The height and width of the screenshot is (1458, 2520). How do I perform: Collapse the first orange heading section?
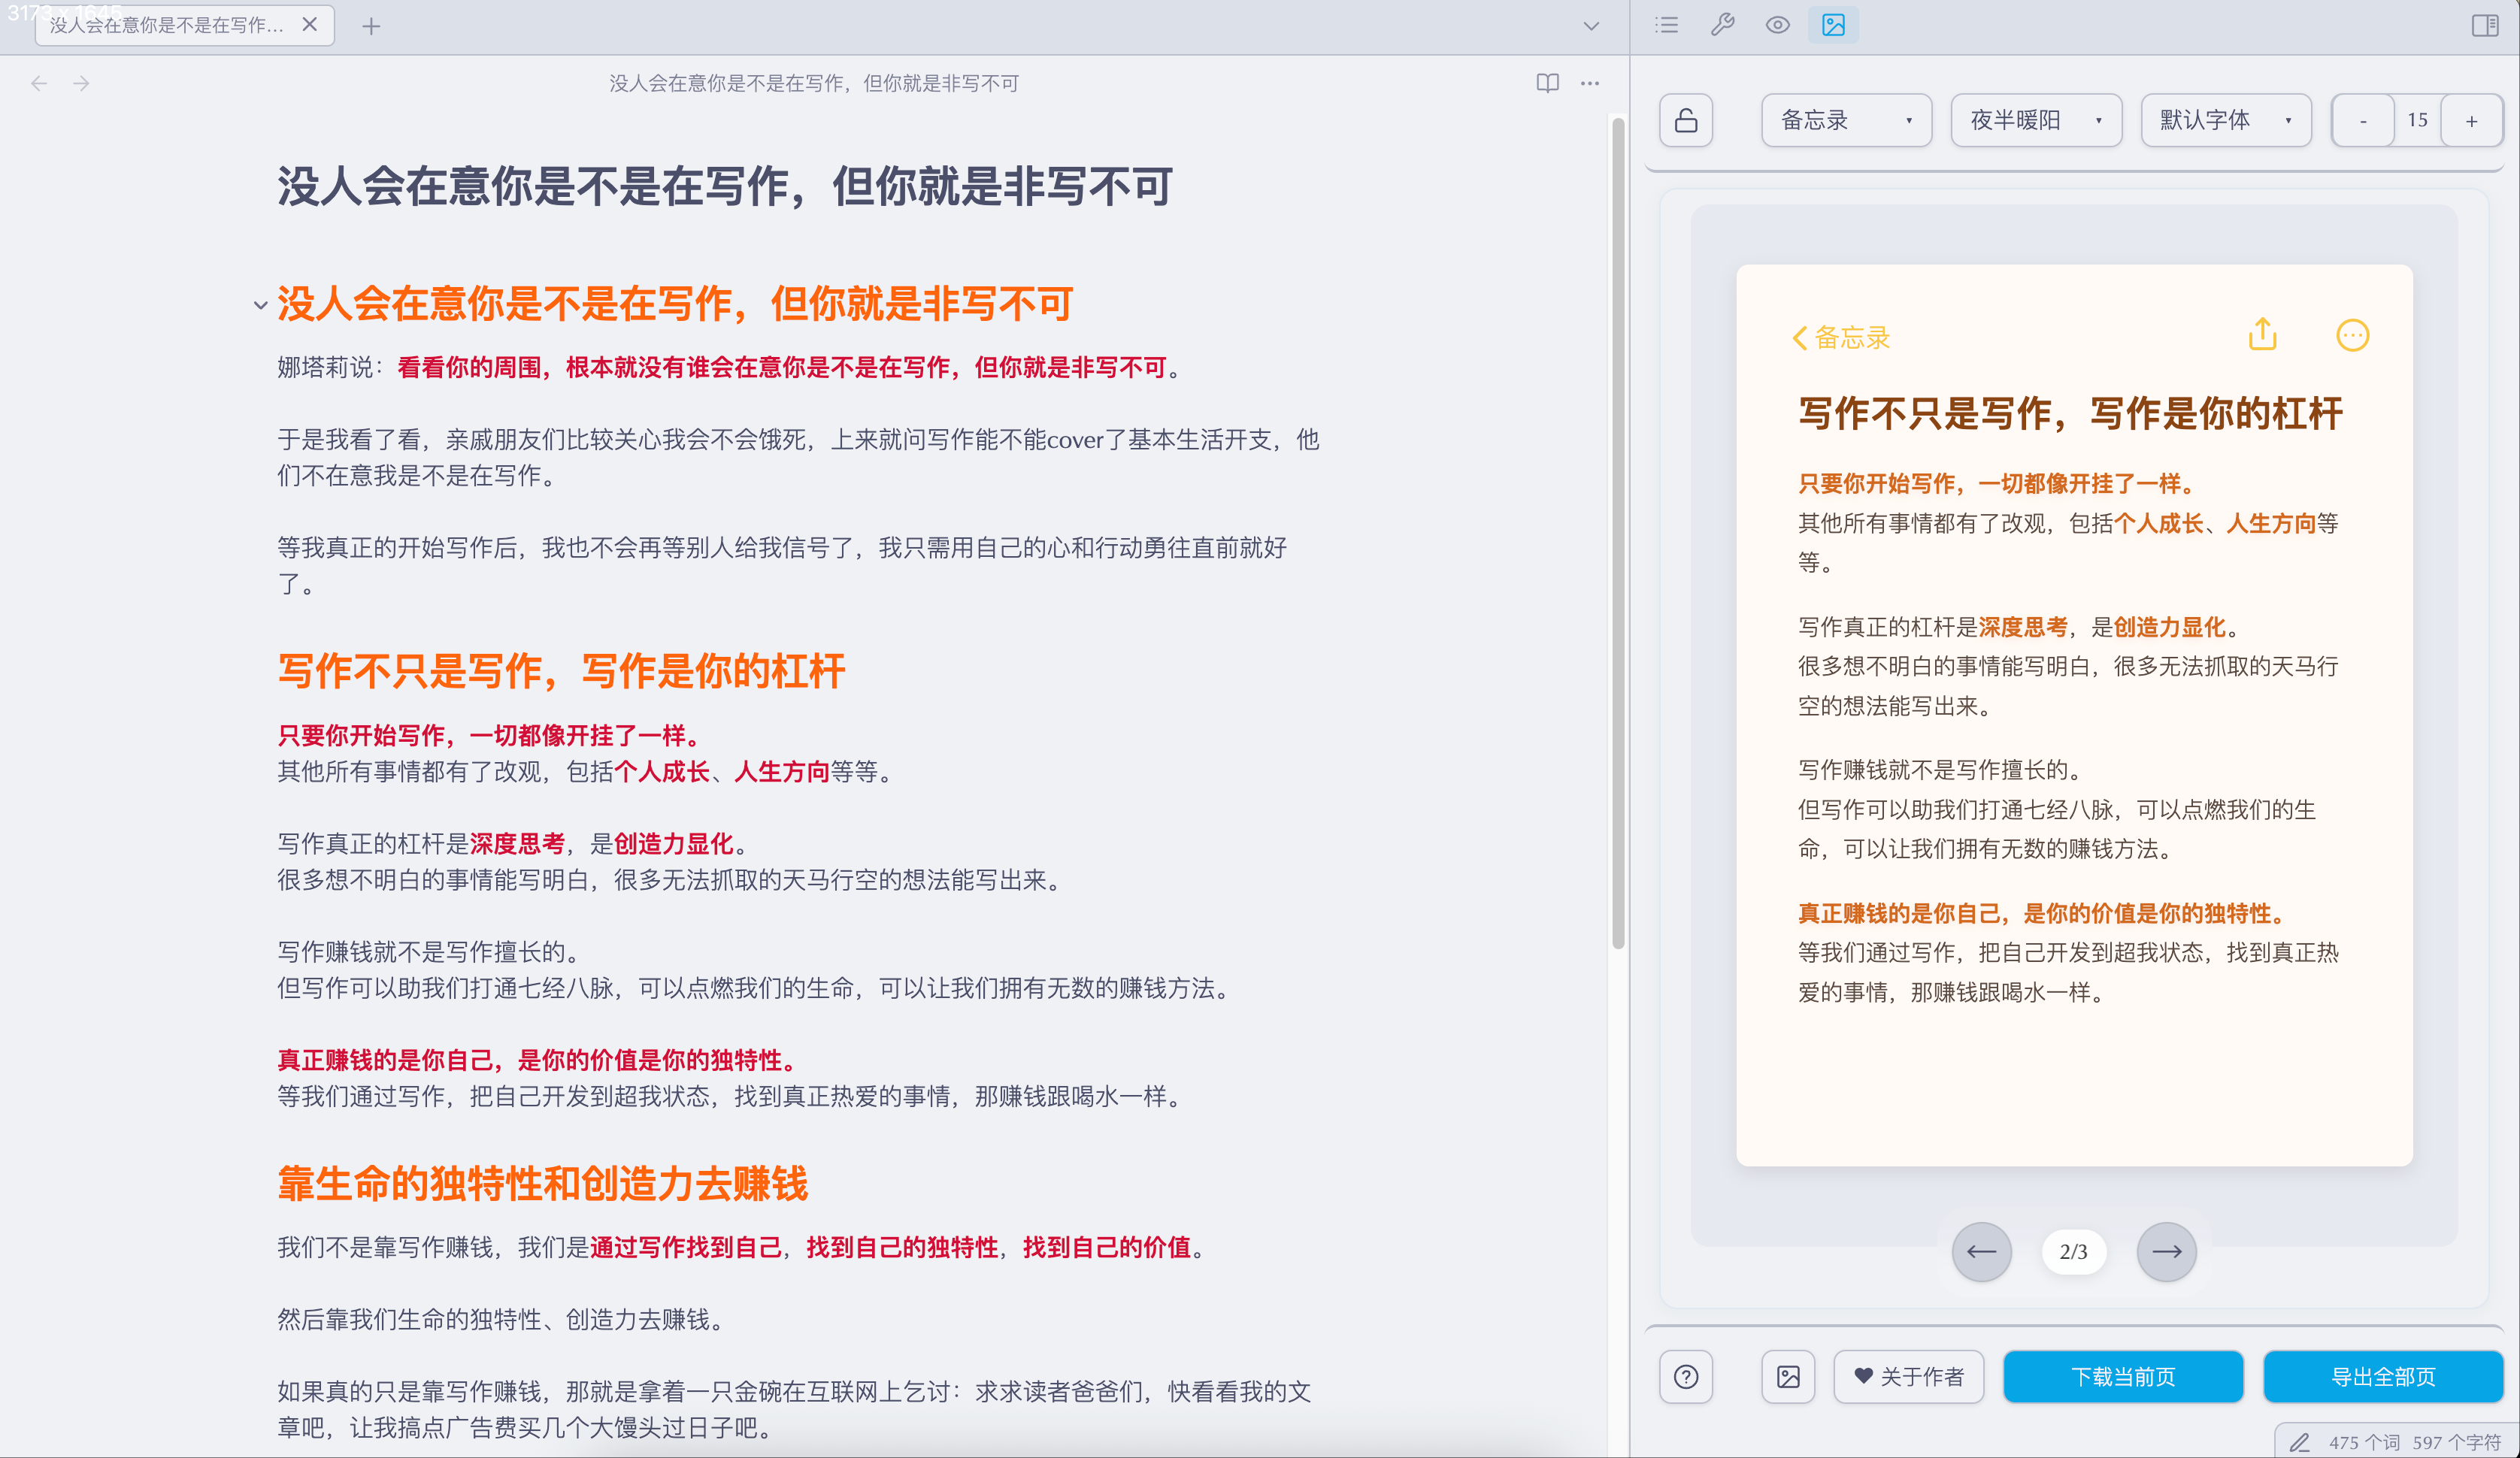(x=260, y=305)
